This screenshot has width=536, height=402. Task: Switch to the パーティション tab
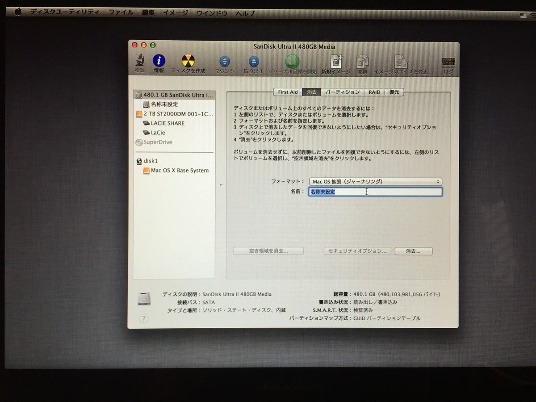[x=342, y=92]
